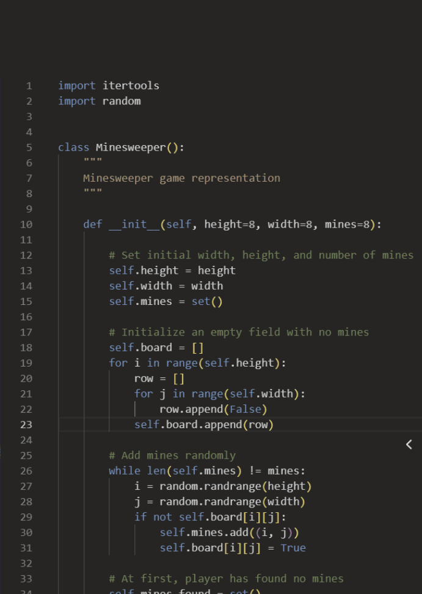Click the 'row.append(False)' line
422x594 pixels.
click(213, 409)
